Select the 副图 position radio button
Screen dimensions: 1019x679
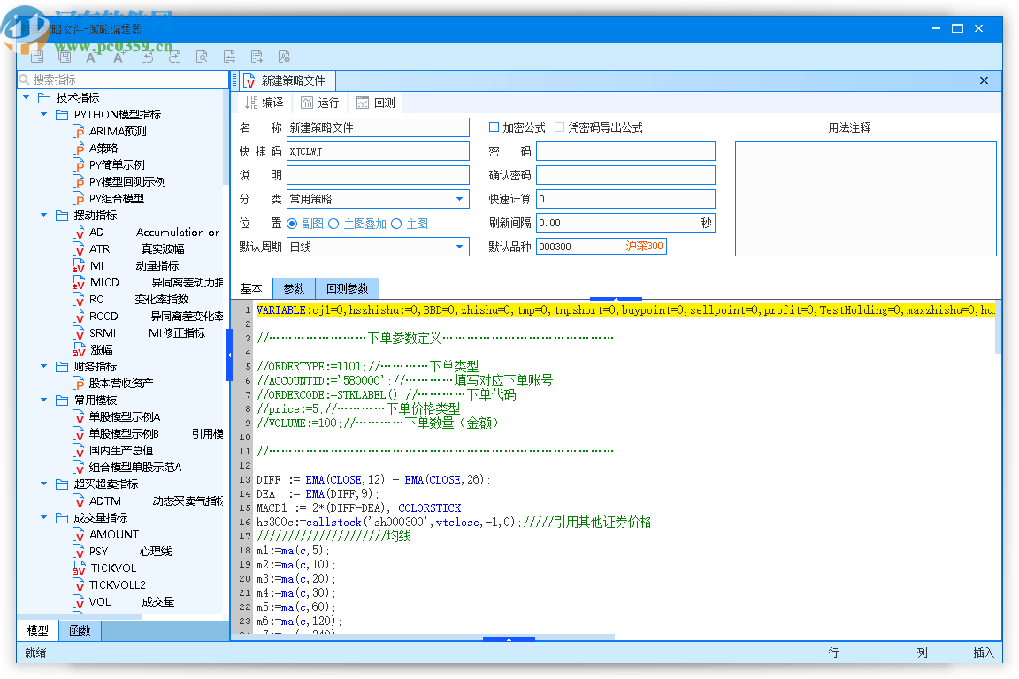292,224
